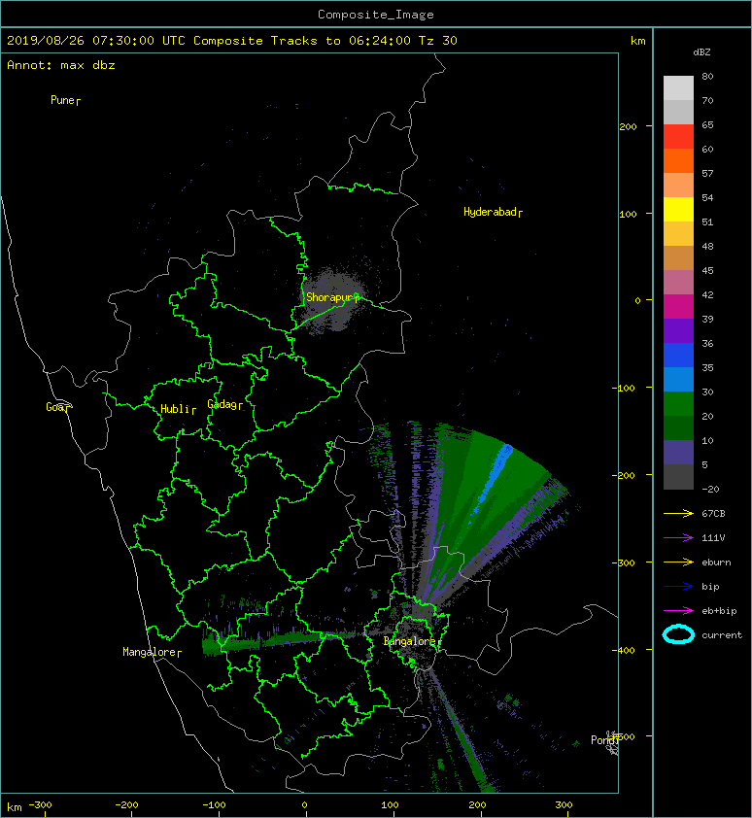Click the -300 label on the bottom axis

coord(40,805)
